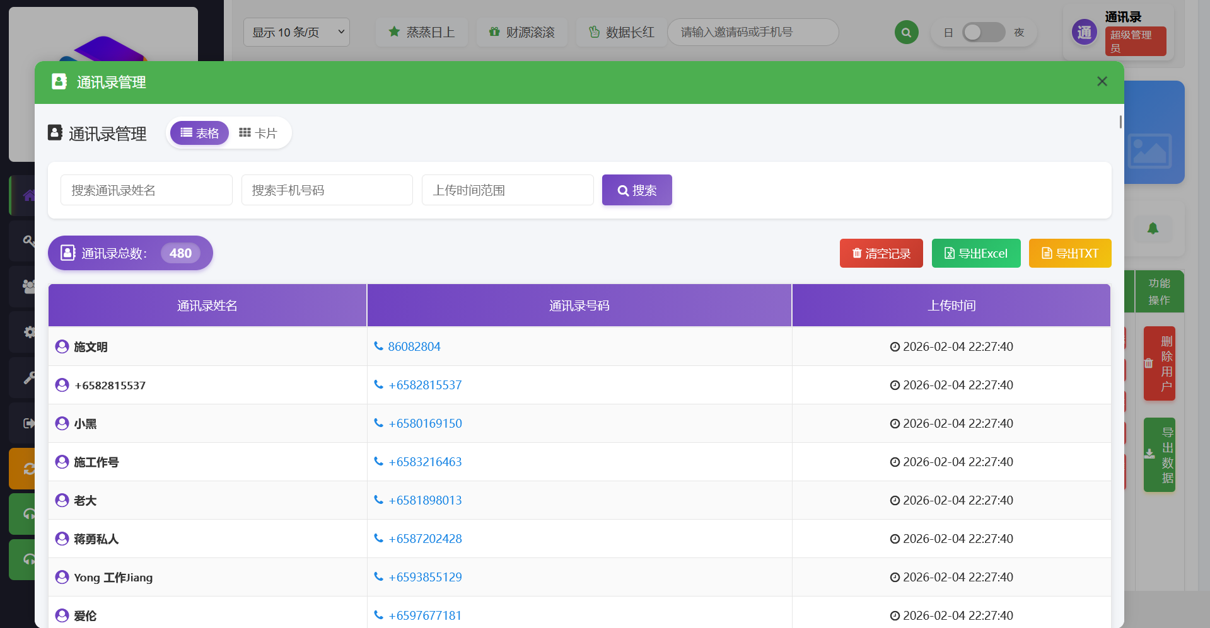The width and height of the screenshot is (1210, 628).
Task: Click the bell notification icon
Action: (x=1153, y=229)
